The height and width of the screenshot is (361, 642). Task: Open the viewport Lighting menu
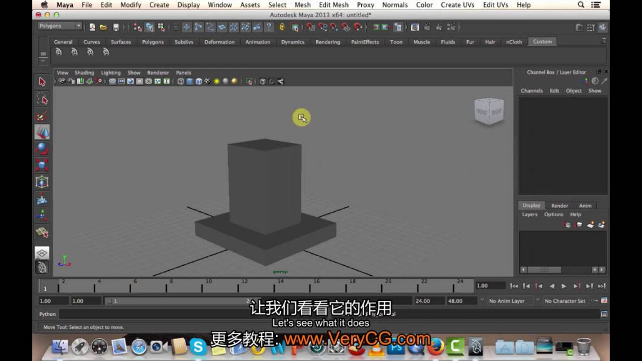point(111,73)
